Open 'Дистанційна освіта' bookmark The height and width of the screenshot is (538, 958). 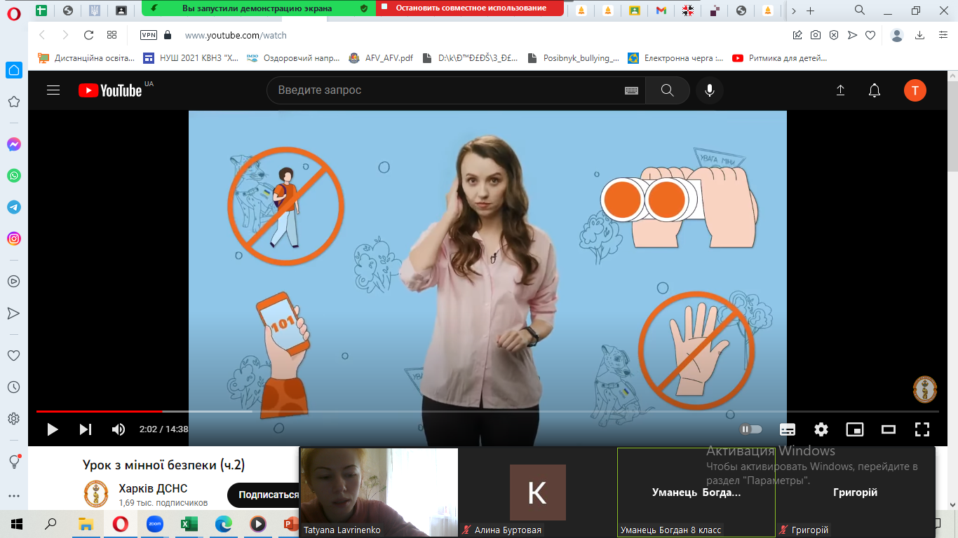click(x=86, y=58)
